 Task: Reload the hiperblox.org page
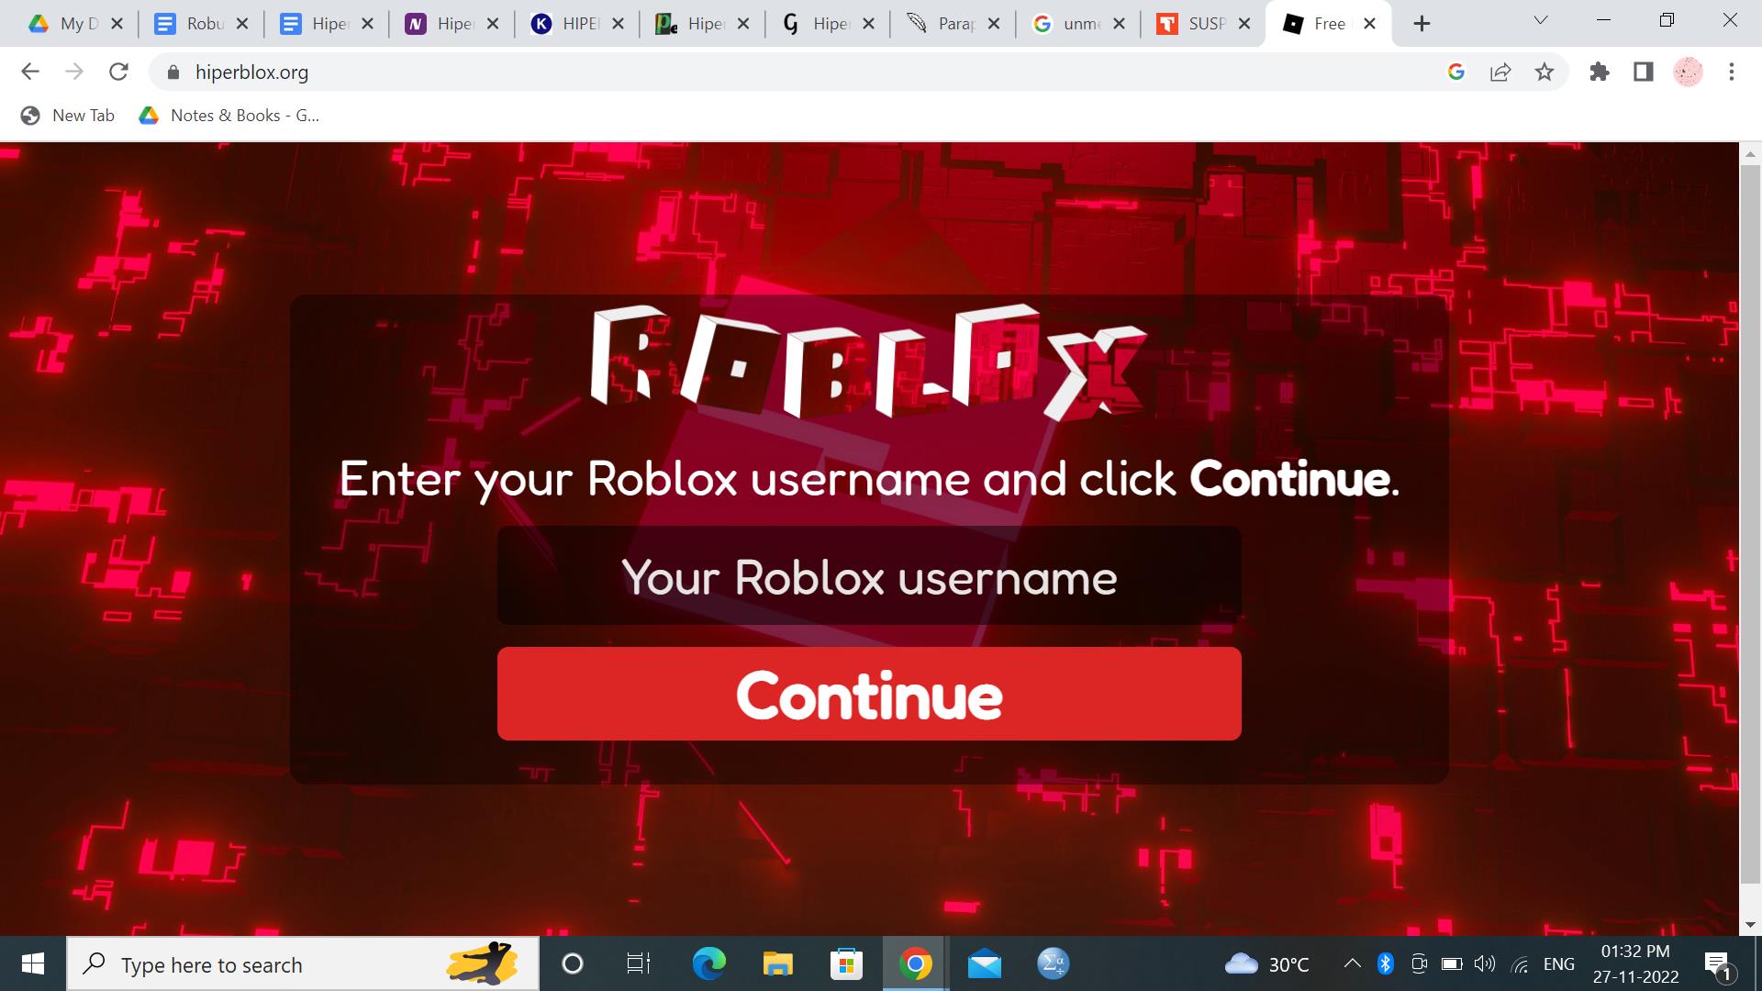tap(118, 72)
